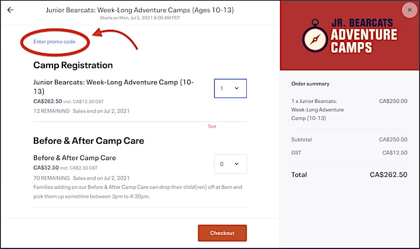Click the compass logo icon
The width and height of the screenshot is (420, 249).
pos(315,36)
